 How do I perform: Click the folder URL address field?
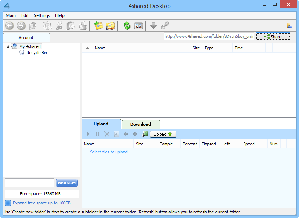click(x=209, y=37)
